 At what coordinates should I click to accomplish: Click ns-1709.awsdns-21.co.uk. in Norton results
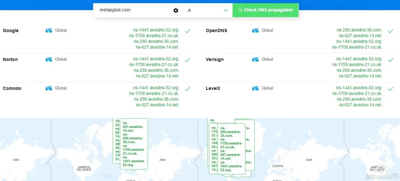[154, 65]
